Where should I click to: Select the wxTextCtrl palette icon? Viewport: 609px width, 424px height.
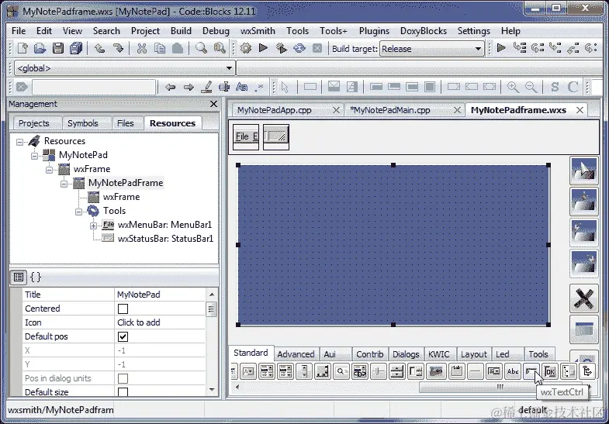tap(531, 371)
